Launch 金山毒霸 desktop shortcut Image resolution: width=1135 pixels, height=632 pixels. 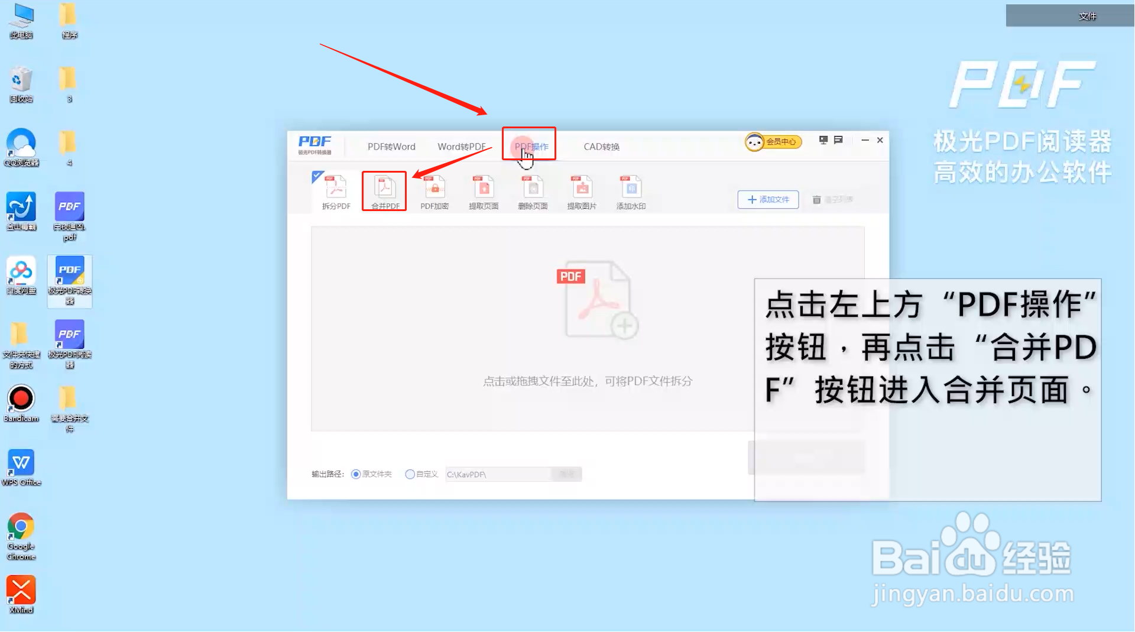[x=21, y=212]
